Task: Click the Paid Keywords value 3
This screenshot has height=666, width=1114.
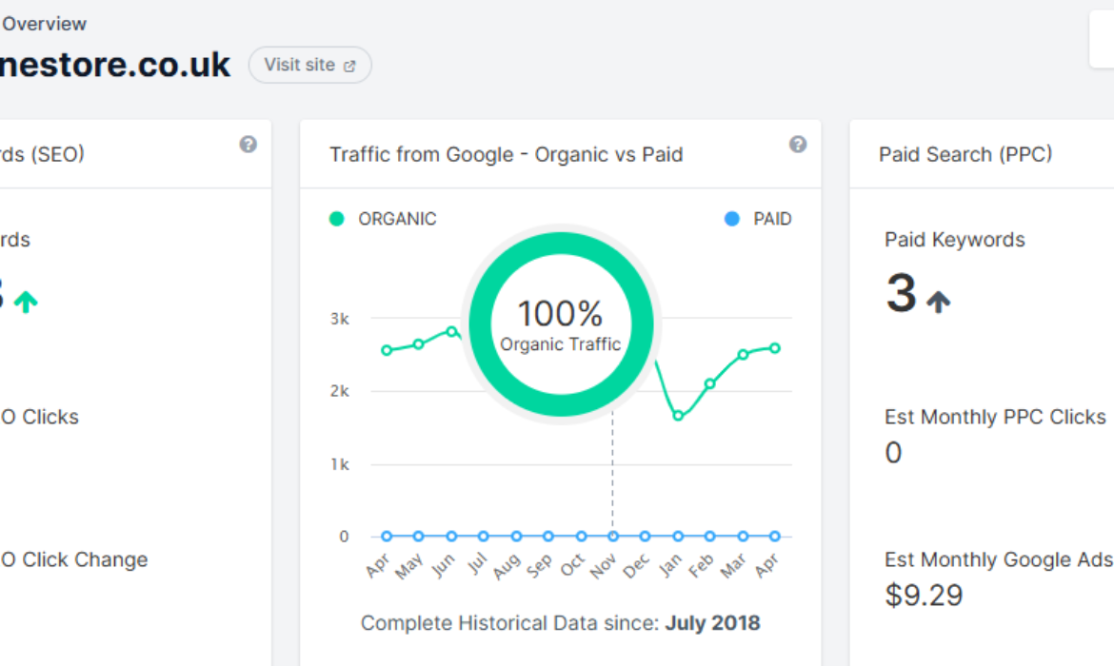Action: pos(901,292)
